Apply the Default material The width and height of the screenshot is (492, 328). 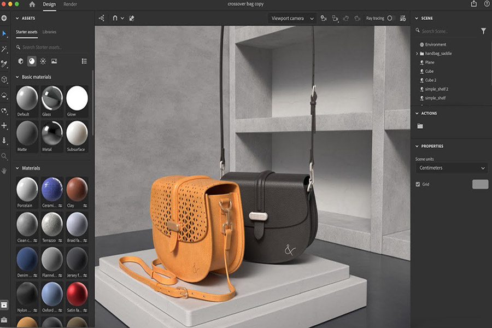click(x=27, y=101)
